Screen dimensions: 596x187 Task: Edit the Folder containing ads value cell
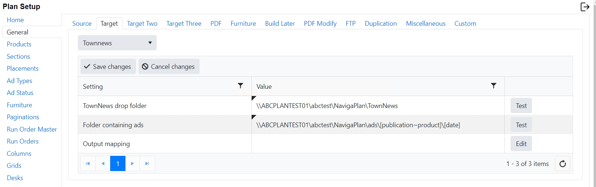pos(377,125)
